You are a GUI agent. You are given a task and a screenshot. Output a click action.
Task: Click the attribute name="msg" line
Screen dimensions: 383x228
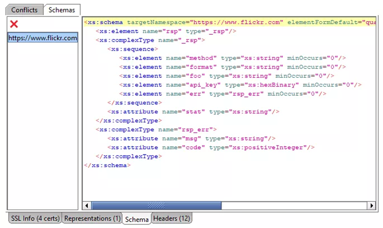tap(191, 139)
